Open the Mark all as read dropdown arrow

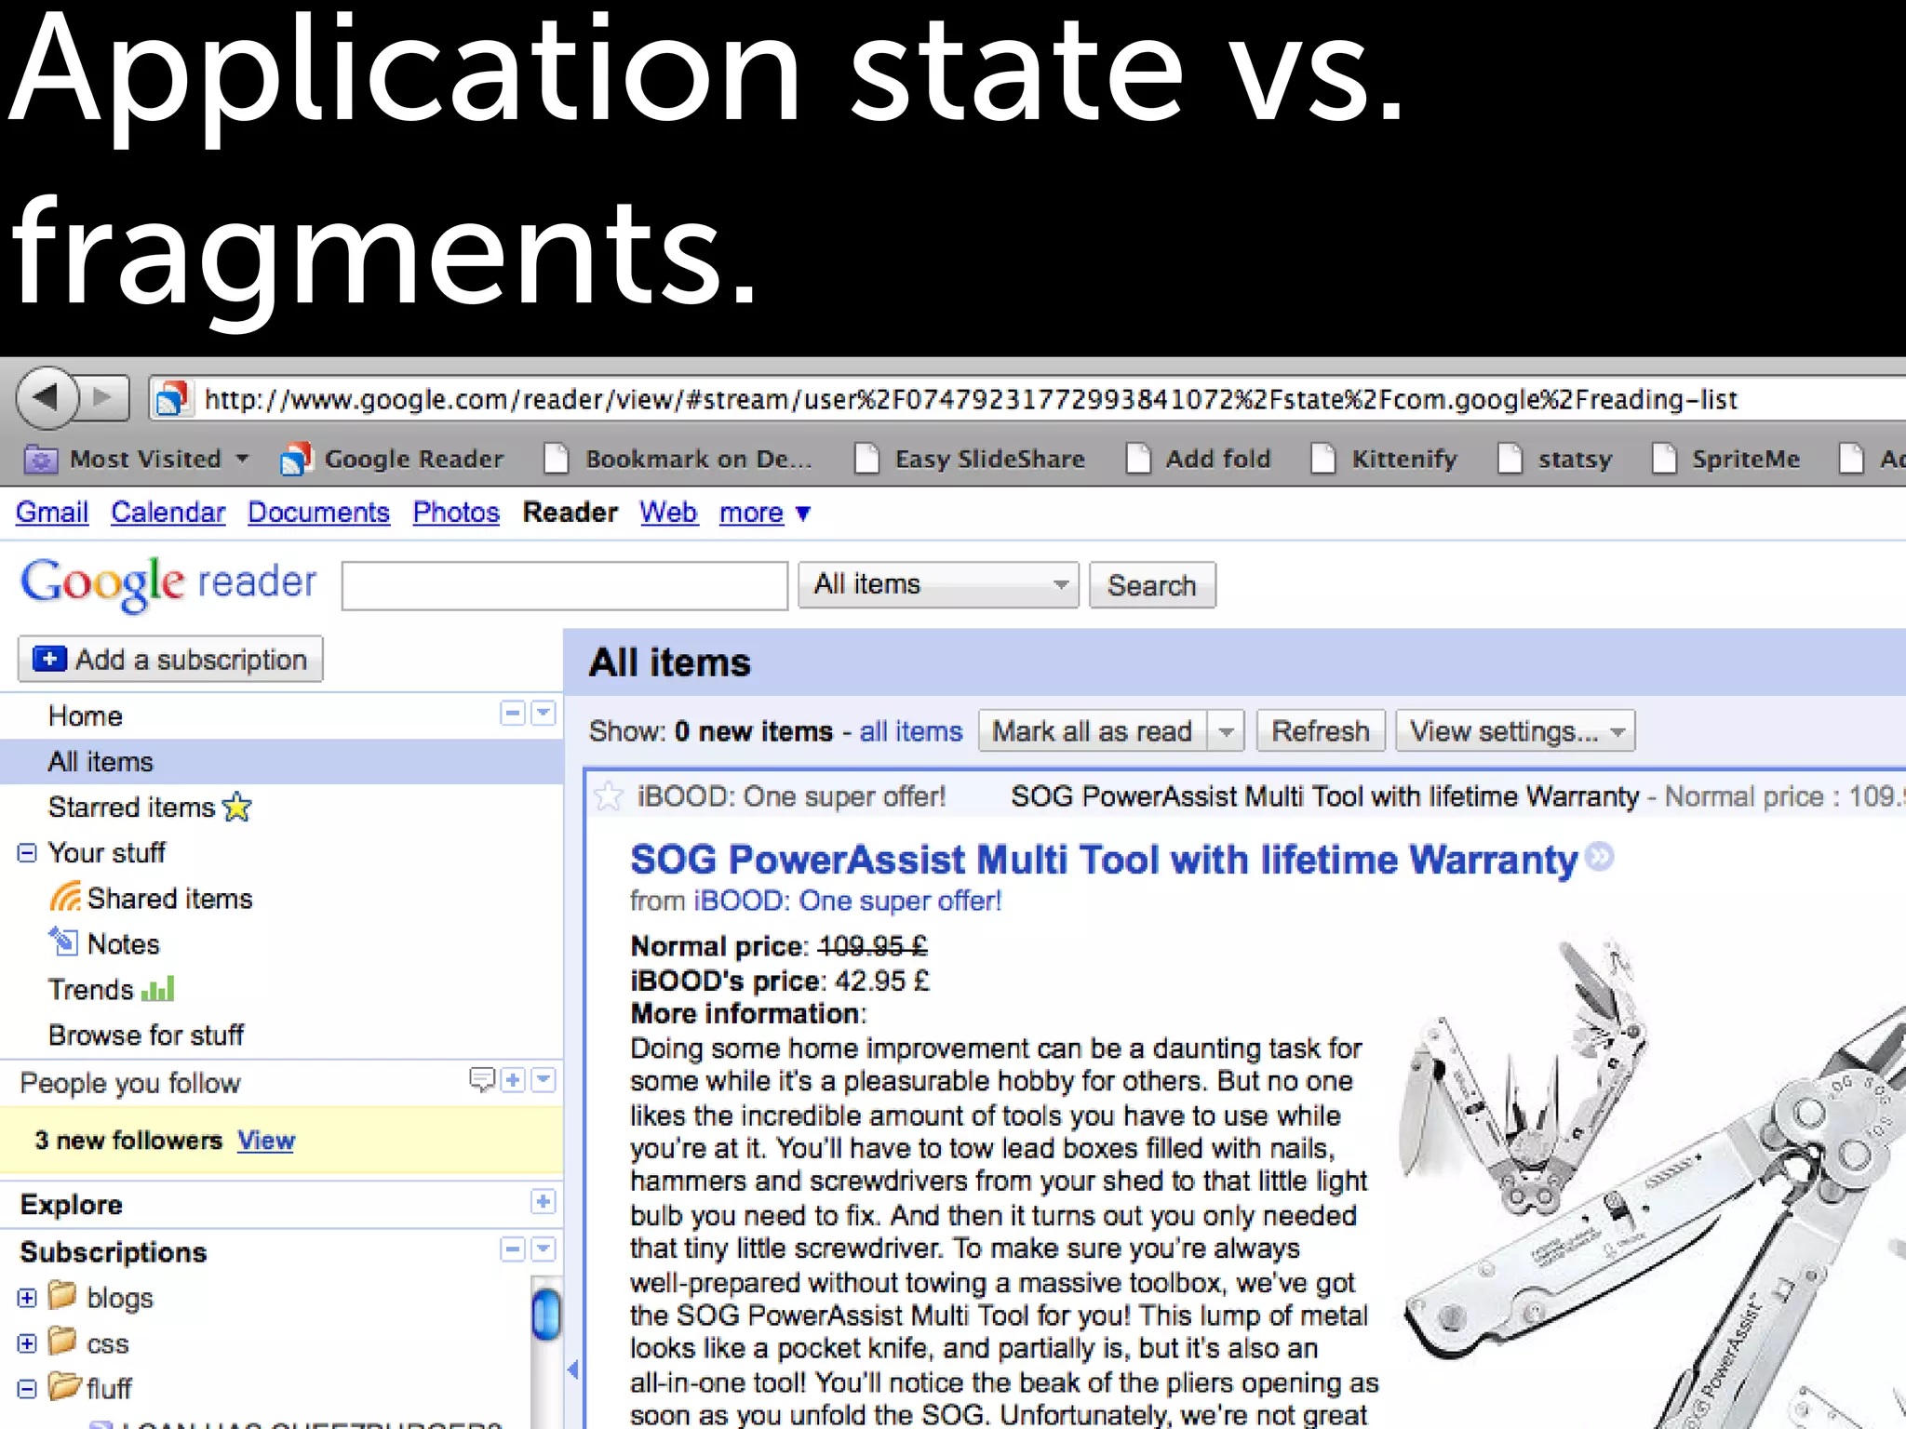[x=1227, y=731]
